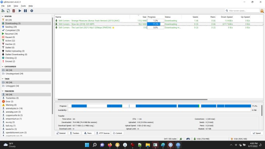Open the Edit menu

9,6
